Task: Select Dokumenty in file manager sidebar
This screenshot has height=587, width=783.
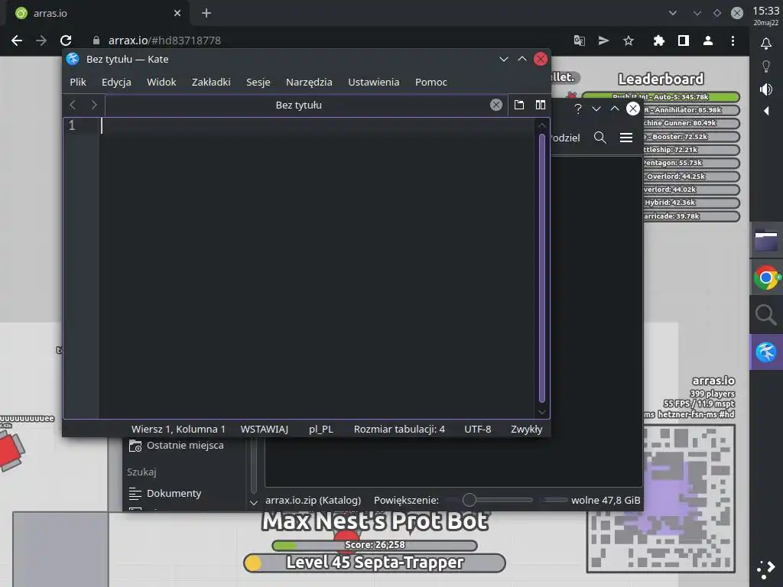Action: click(165, 493)
